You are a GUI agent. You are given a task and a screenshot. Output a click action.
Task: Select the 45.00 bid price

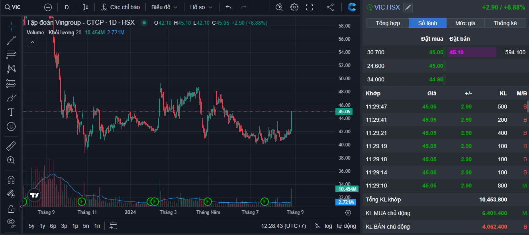(x=436, y=66)
